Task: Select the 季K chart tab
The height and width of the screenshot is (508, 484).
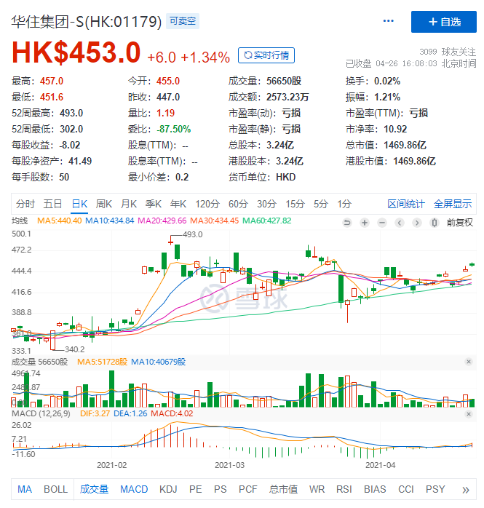Action: 154,204
